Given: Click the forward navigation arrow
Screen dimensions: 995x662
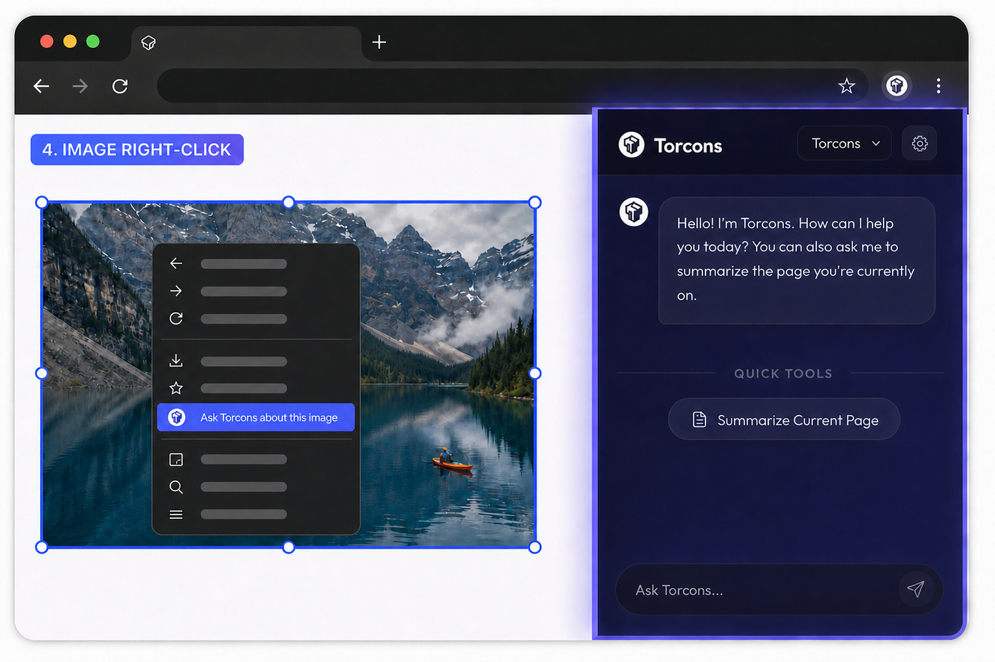Looking at the screenshot, I should [80, 85].
